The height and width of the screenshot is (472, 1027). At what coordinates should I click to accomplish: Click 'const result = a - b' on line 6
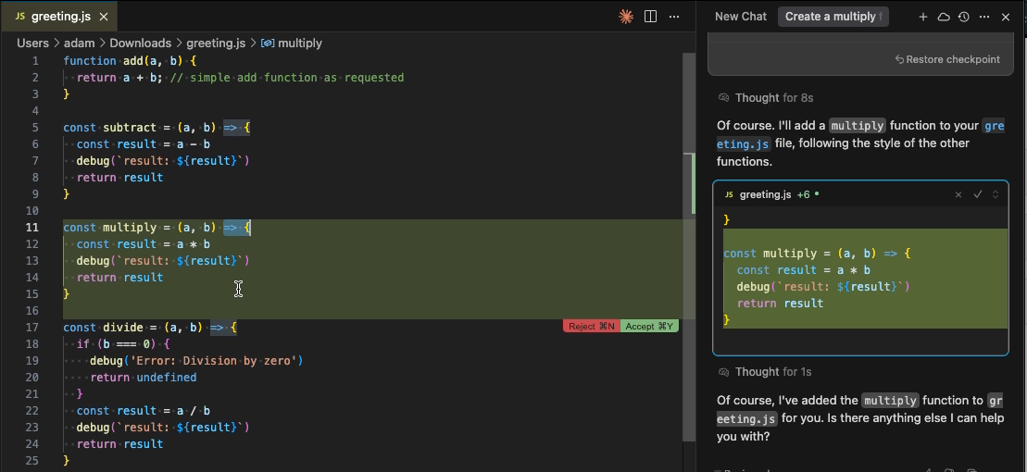[x=143, y=144]
